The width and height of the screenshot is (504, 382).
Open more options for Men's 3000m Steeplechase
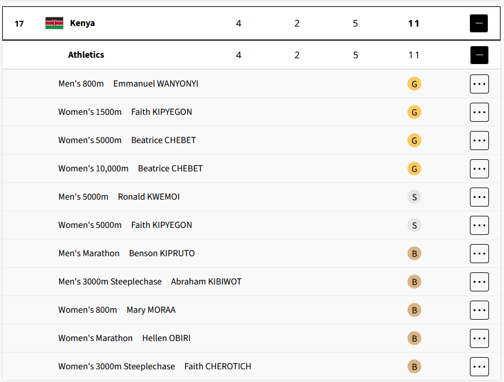coord(479,282)
